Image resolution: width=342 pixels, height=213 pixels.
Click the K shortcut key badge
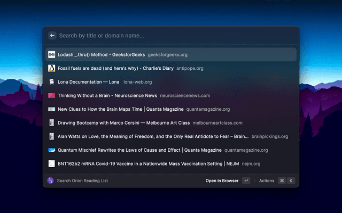(x=291, y=181)
